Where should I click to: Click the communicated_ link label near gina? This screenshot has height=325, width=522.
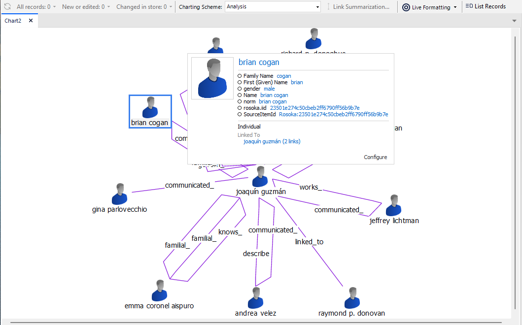[x=189, y=185]
